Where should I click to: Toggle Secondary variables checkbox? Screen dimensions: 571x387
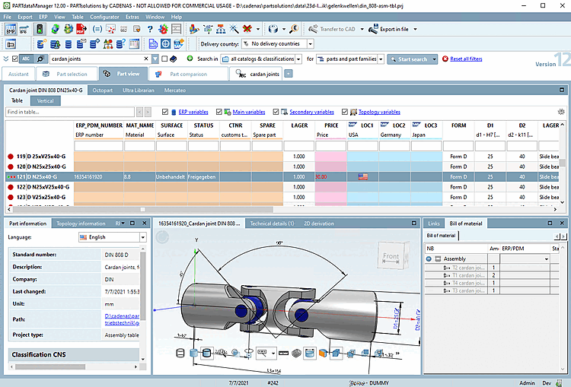coord(276,112)
